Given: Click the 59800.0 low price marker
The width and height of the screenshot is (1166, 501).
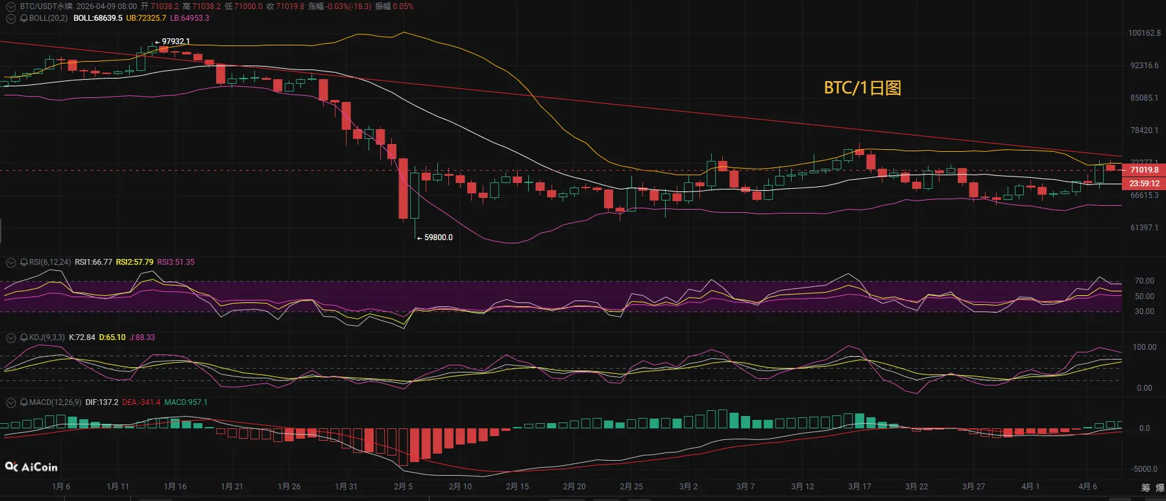Looking at the screenshot, I should coord(438,238).
